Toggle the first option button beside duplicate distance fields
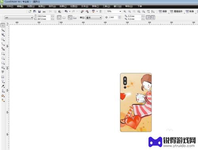The width and height of the screenshot is (198, 150). coord(148,17)
